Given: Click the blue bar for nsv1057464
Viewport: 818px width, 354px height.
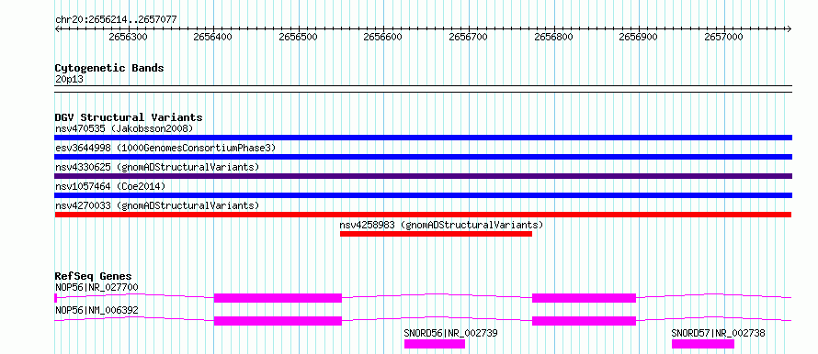Looking at the screenshot, I should (x=423, y=195).
